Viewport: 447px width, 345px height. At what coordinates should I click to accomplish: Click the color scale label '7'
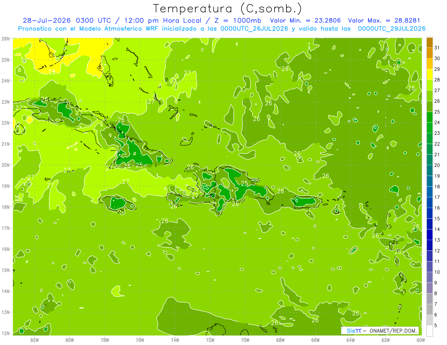pyautogui.click(x=436, y=304)
